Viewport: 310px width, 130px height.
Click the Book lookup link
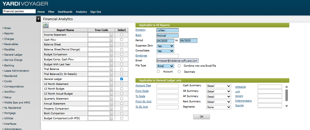pyautogui.click(x=138, y=35)
